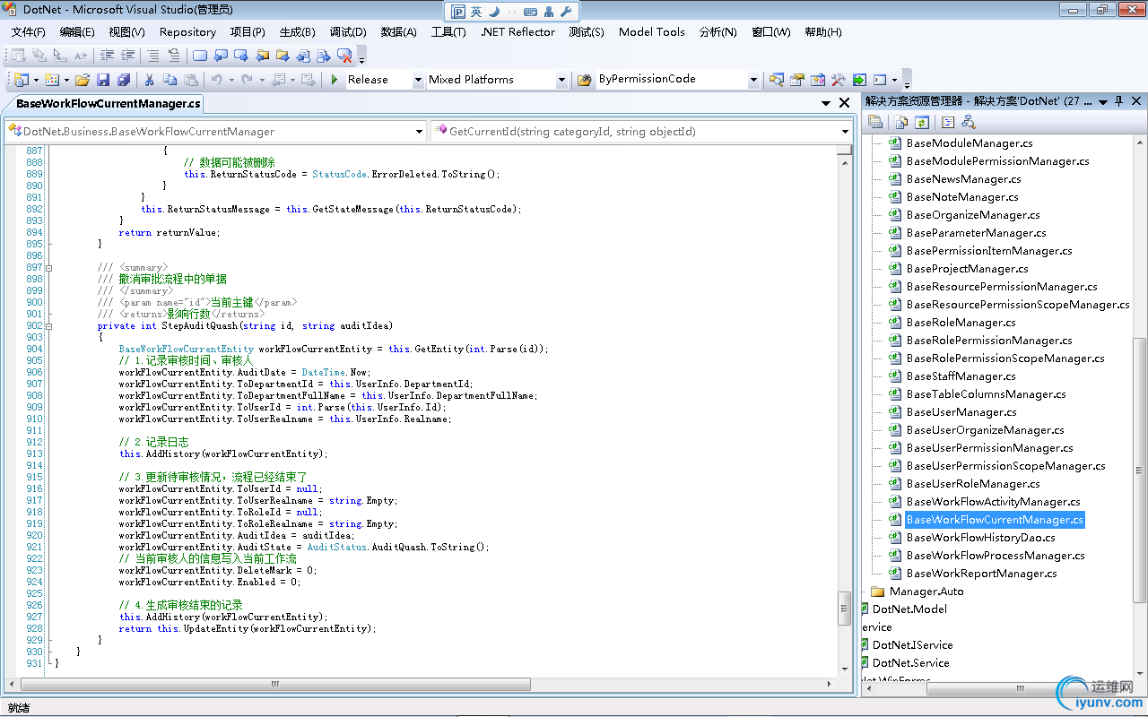Open the Properties Window icon
The width and height of the screenshot is (1148, 717).
[796, 80]
